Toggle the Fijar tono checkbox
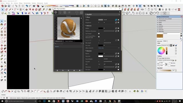The height and width of the screenshot is (103, 183). [x=170, y=63]
